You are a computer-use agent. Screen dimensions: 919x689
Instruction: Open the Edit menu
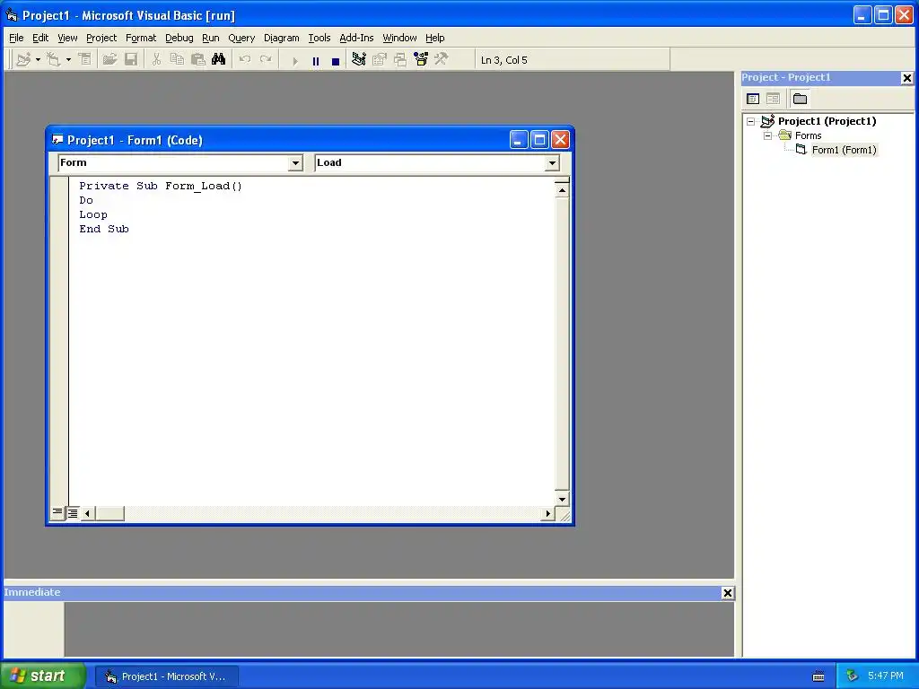click(40, 38)
